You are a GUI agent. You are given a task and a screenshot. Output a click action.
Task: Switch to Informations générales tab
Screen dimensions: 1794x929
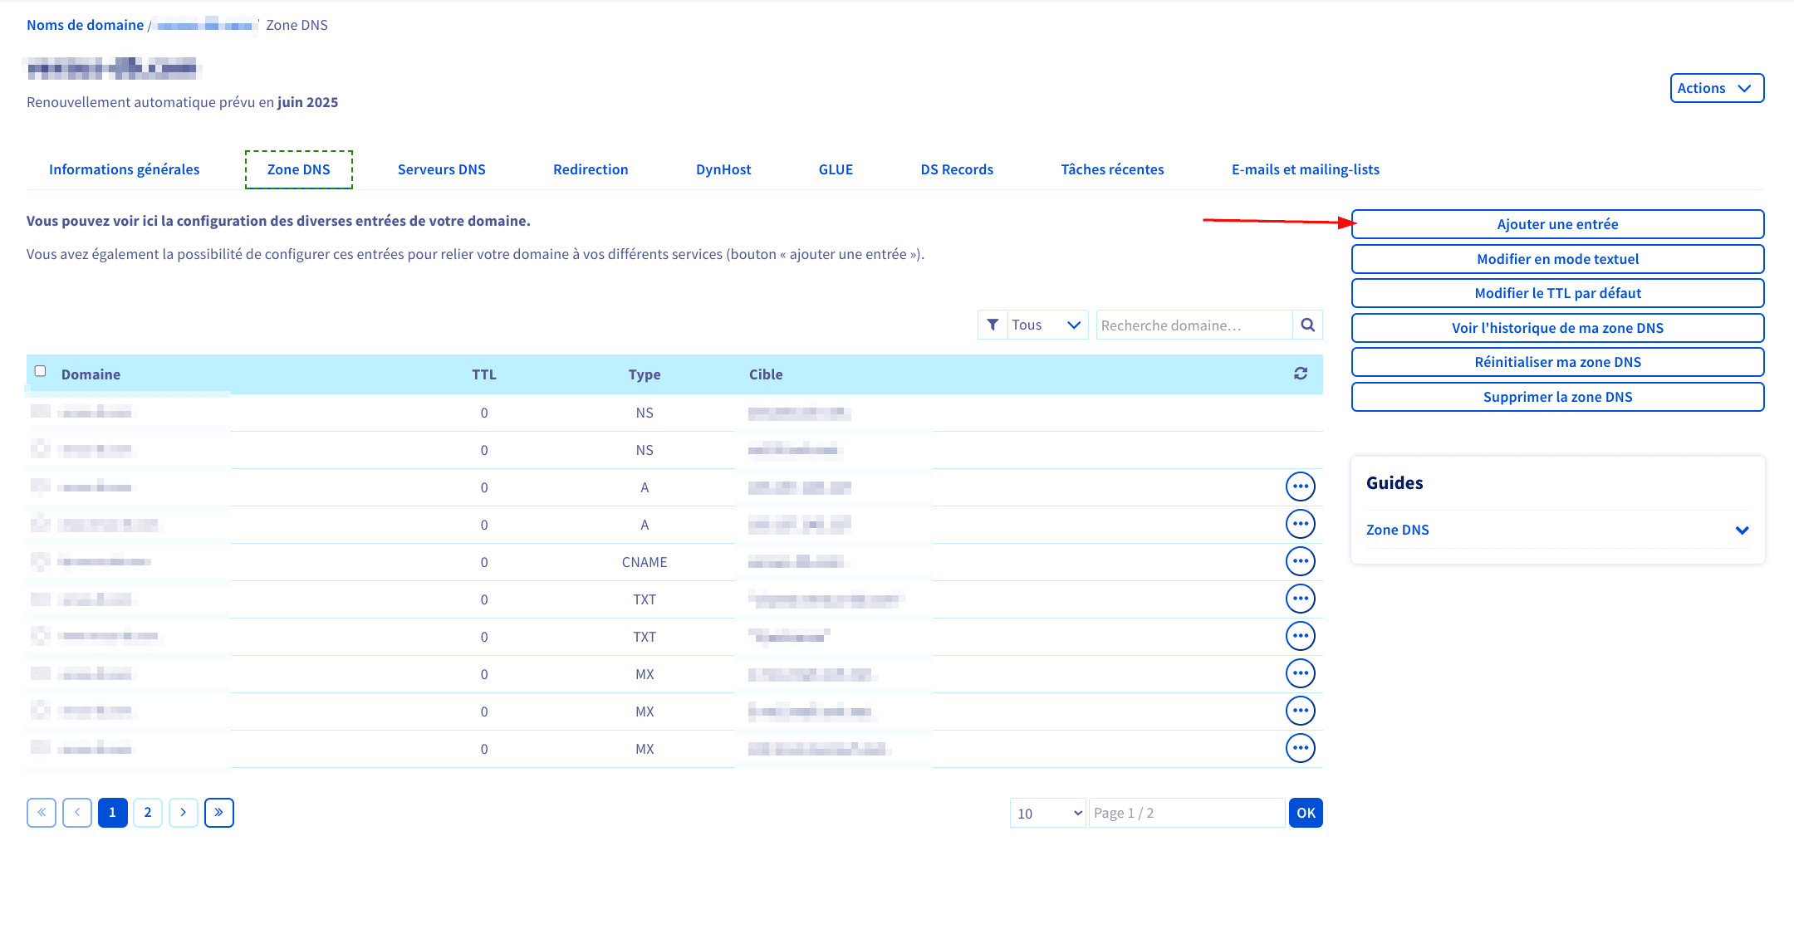[125, 169]
